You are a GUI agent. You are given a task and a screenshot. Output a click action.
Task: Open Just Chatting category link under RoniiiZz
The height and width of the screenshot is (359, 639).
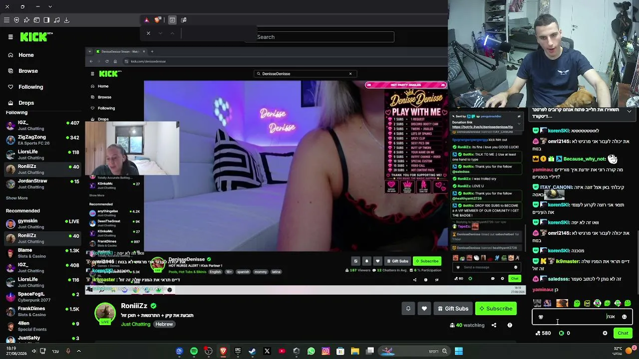(x=135, y=324)
